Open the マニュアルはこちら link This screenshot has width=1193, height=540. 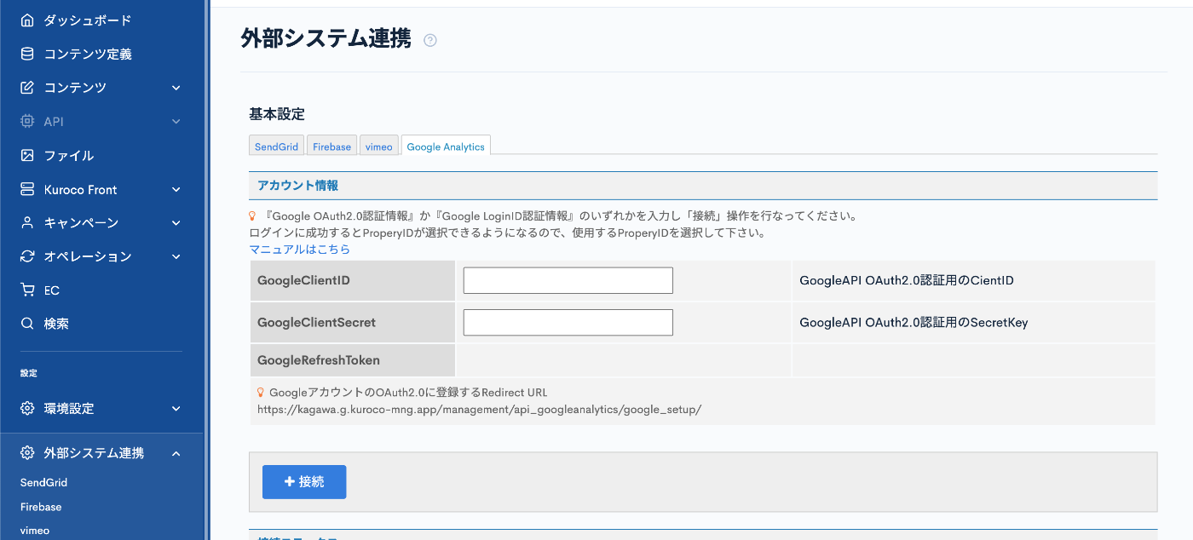[299, 250]
